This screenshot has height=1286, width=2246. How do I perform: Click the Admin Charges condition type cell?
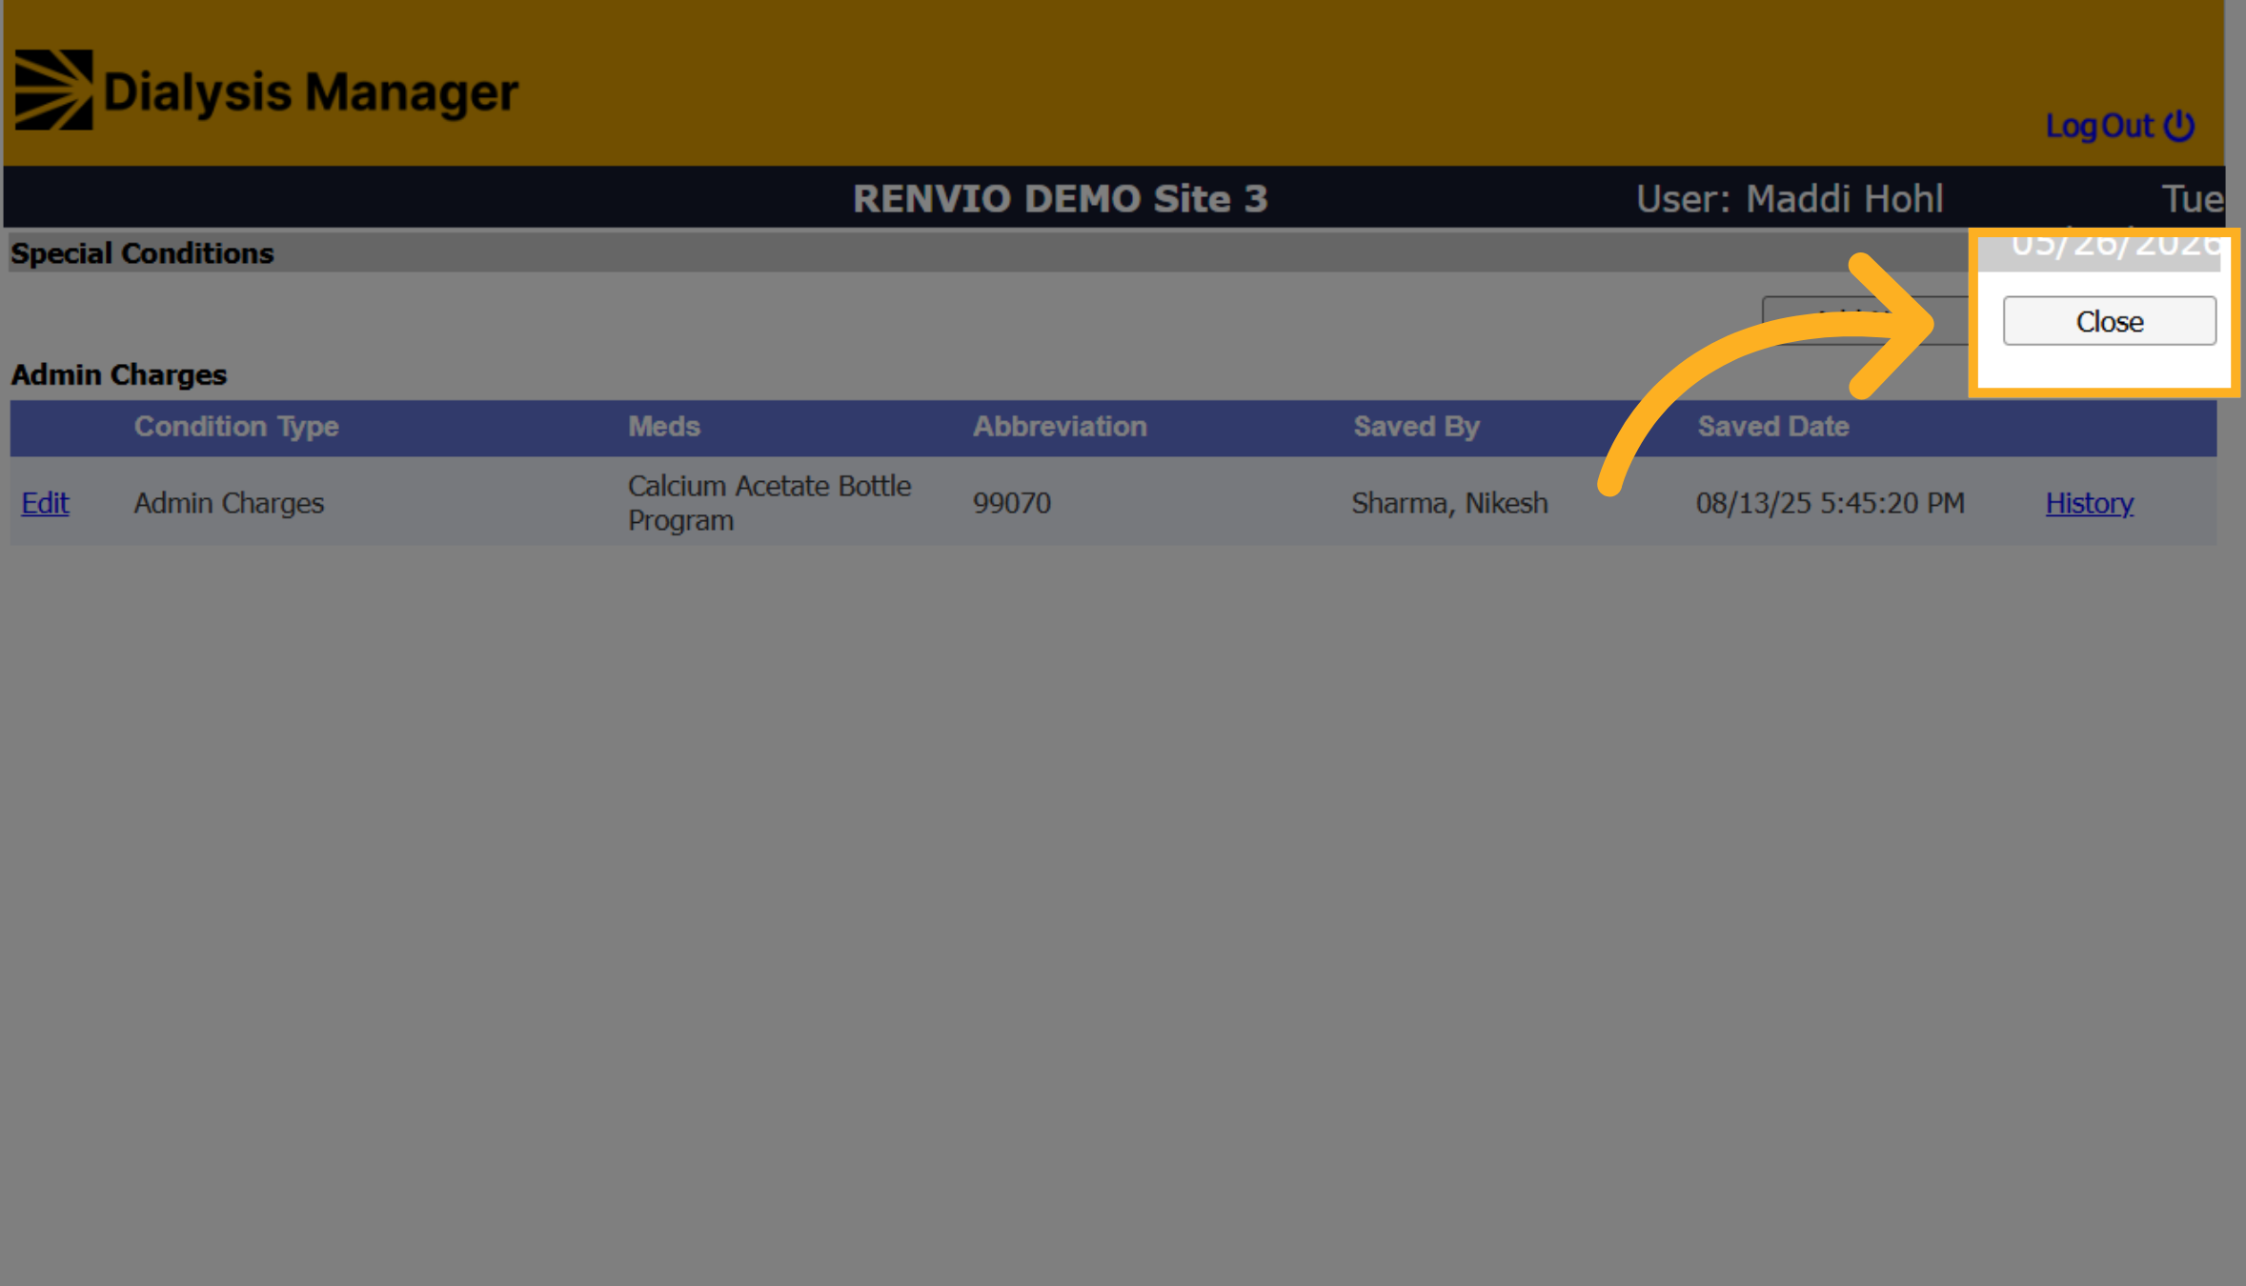tap(229, 502)
